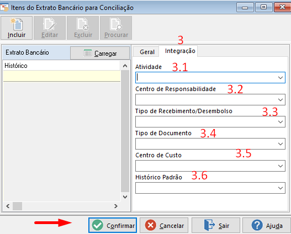Click the Cancelar button
The image size is (291, 234).
[164, 225]
